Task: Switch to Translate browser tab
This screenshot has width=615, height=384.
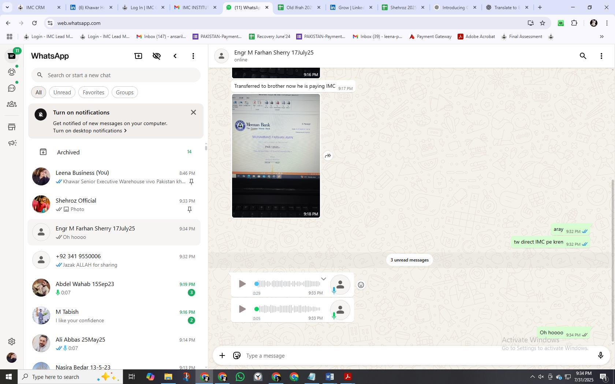Action: (507, 7)
